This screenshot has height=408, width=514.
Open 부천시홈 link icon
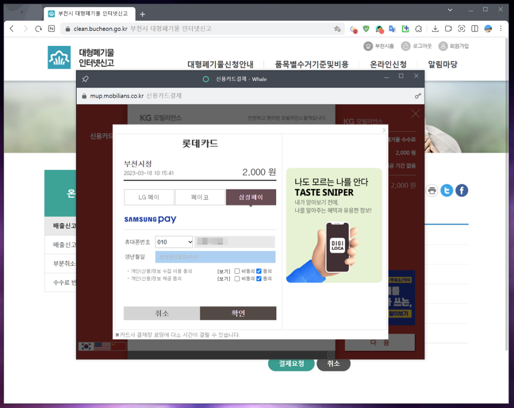pyautogui.click(x=368, y=46)
